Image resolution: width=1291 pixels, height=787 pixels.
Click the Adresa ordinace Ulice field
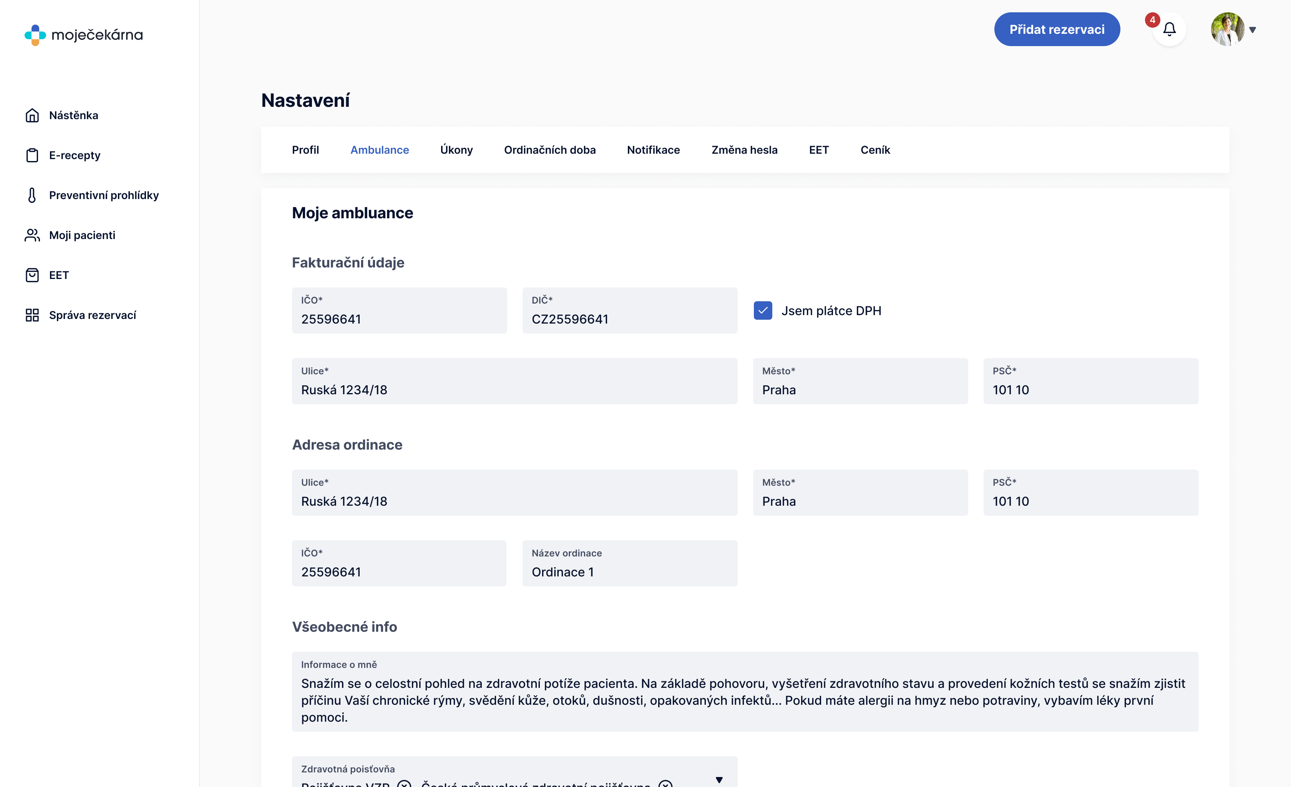point(514,493)
